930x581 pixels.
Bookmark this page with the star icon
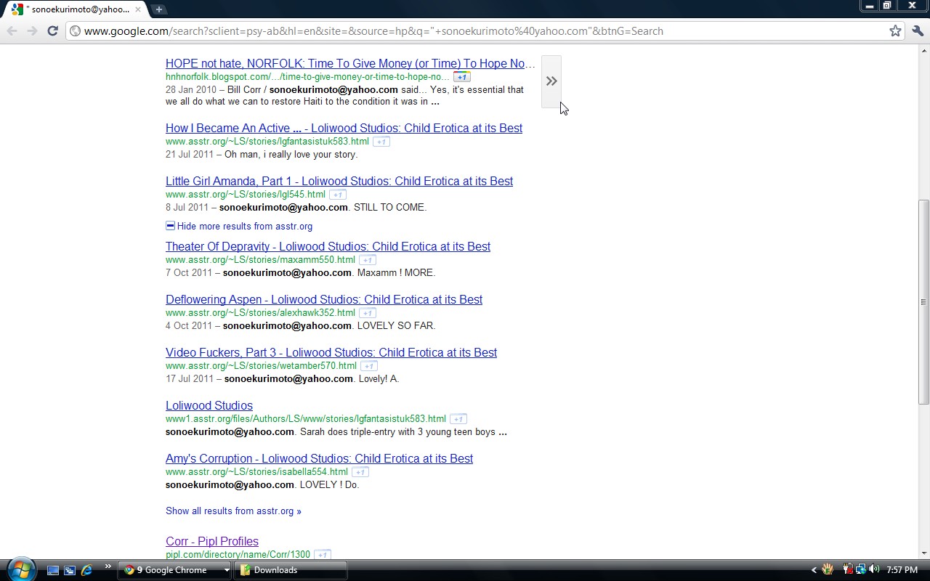[x=896, y=31]
